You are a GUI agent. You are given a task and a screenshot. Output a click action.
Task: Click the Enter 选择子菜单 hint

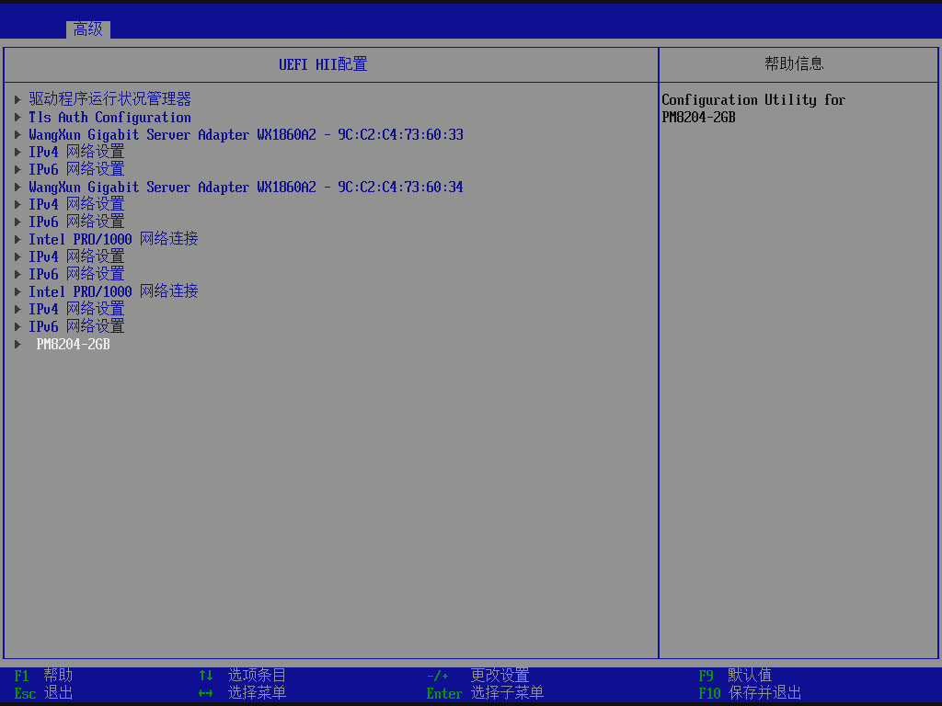point(485,693)
